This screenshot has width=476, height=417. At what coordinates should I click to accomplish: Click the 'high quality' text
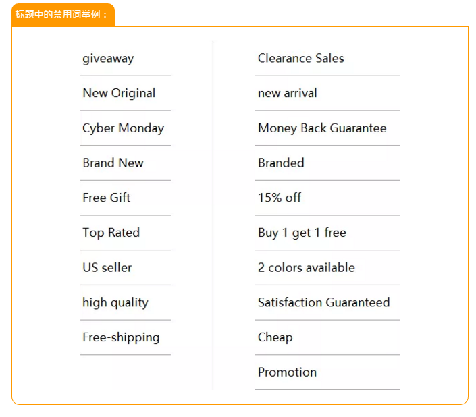click(115, 303)
